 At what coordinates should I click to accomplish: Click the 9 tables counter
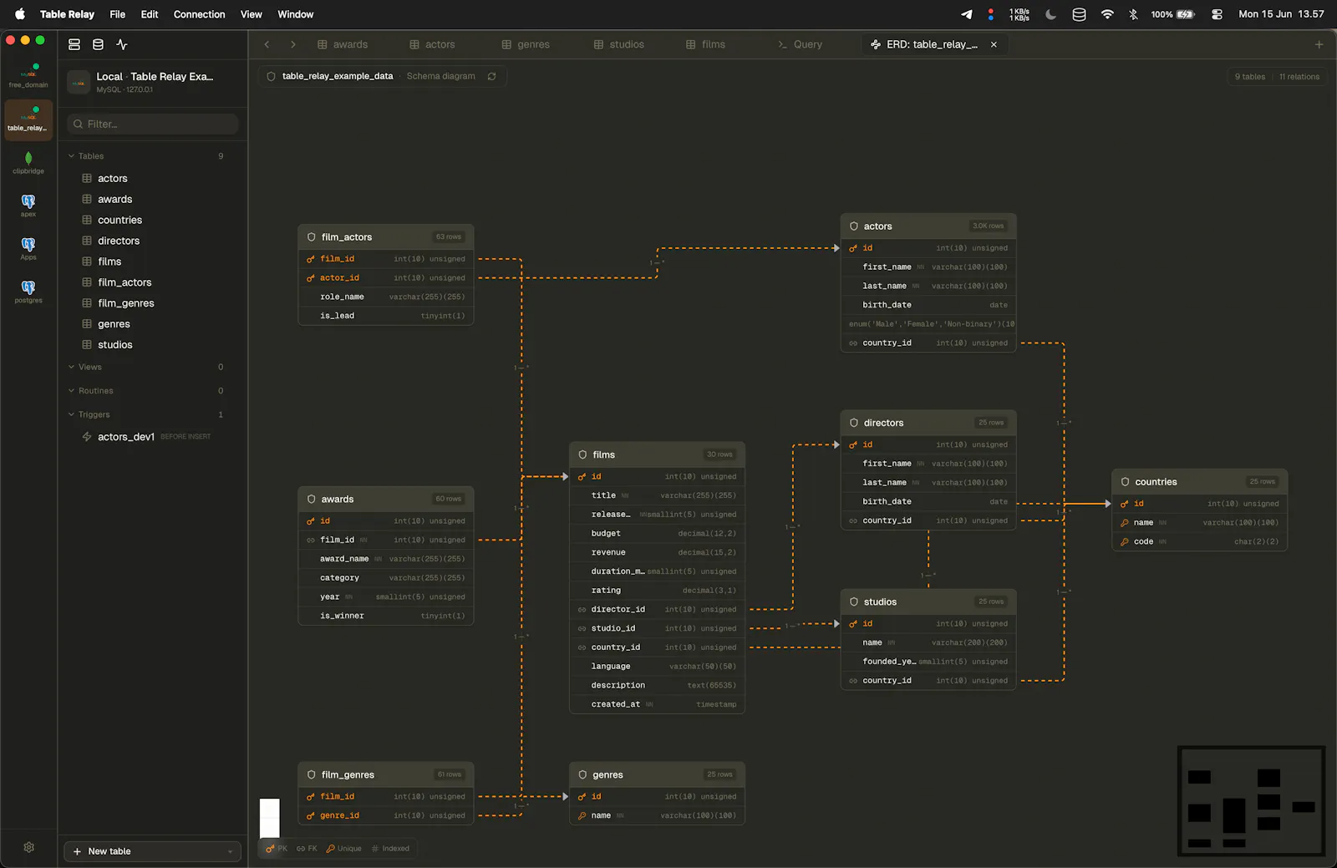coord(1250,77)
